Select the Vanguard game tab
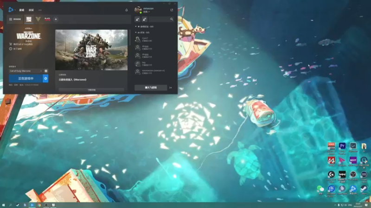This screenshot has width=371, height=208. [38, 19]
